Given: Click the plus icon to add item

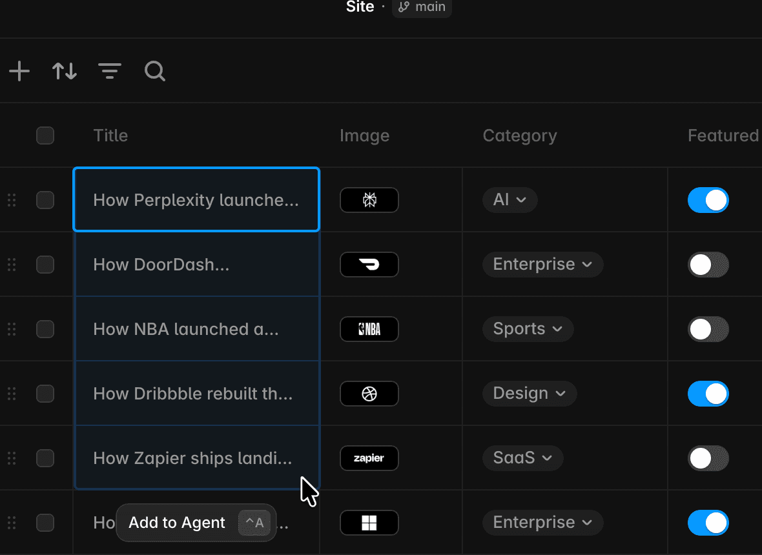Looking at the screenshot, I should coord(19,72).
